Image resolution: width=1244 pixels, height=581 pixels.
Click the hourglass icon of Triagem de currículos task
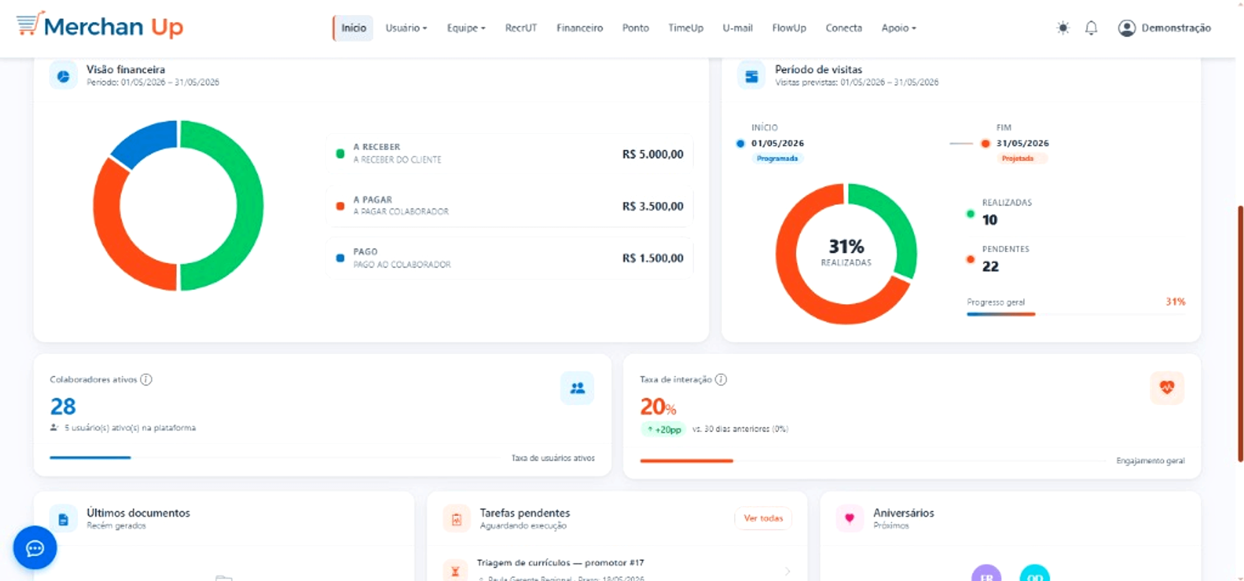455,571
